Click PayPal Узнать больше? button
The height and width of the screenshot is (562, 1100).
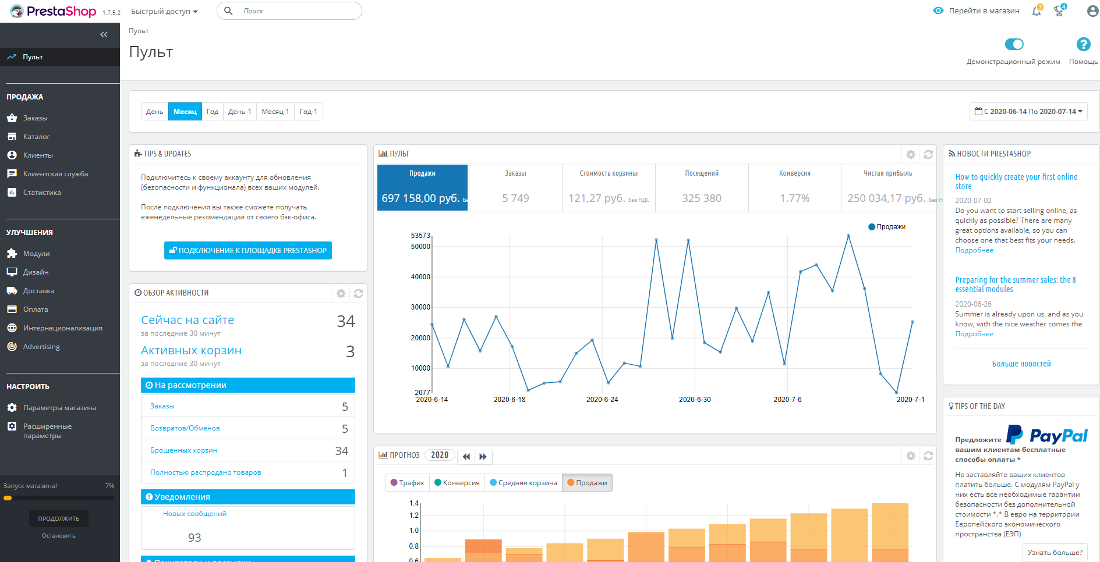point(1055,552)
